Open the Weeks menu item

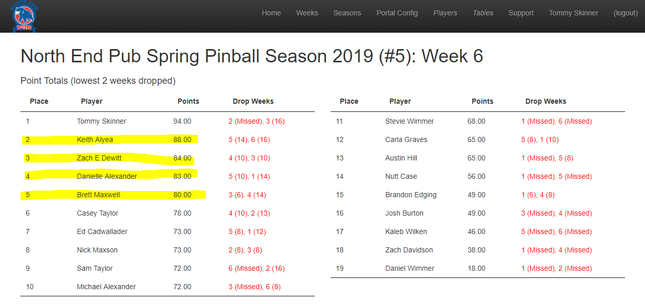[307, 13]
